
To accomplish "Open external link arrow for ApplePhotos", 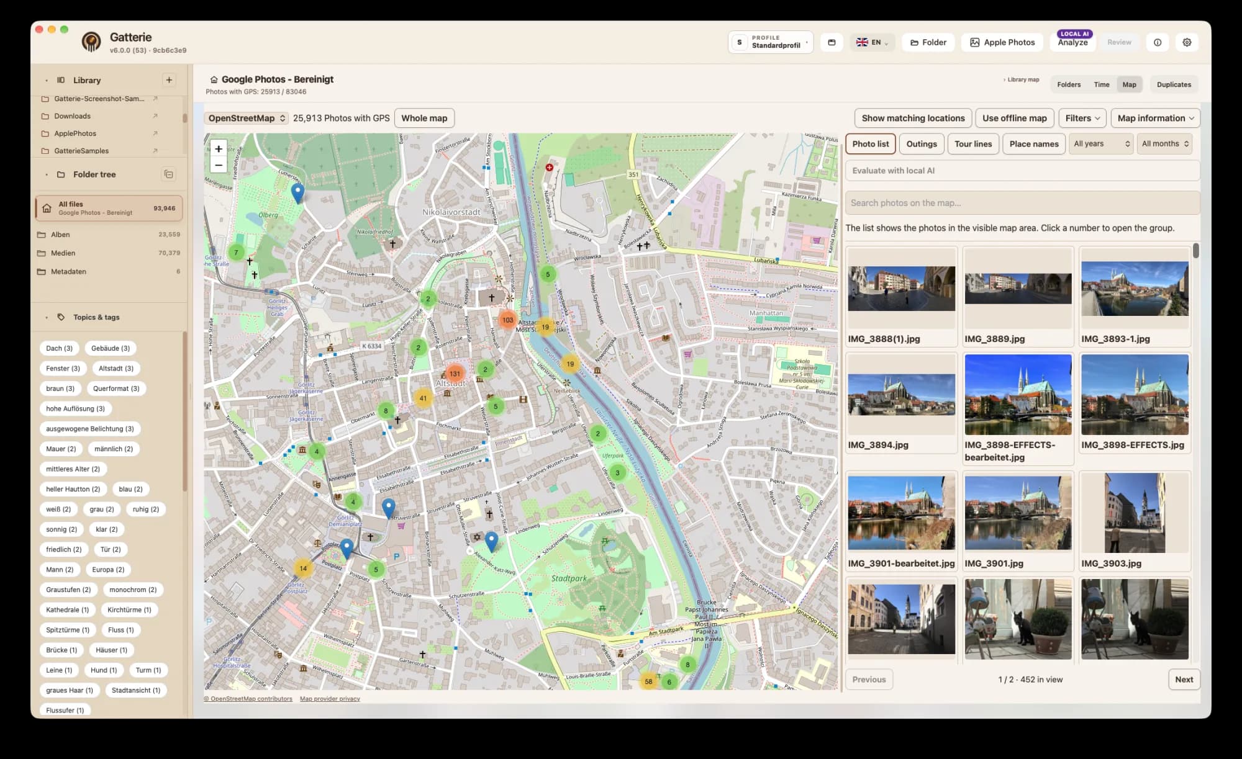I will pos(155,133).
